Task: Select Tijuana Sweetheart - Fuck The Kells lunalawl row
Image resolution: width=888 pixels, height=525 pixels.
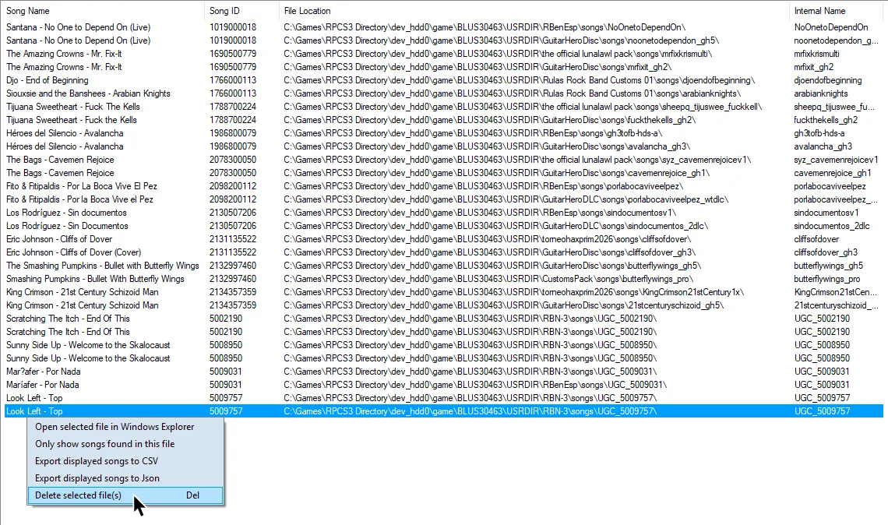Action: [444, 107]
